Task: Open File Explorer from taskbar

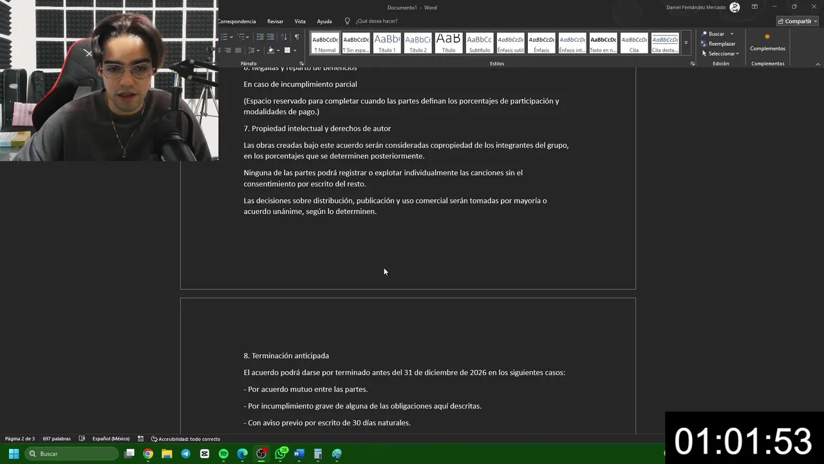Action: click(167, 454)
